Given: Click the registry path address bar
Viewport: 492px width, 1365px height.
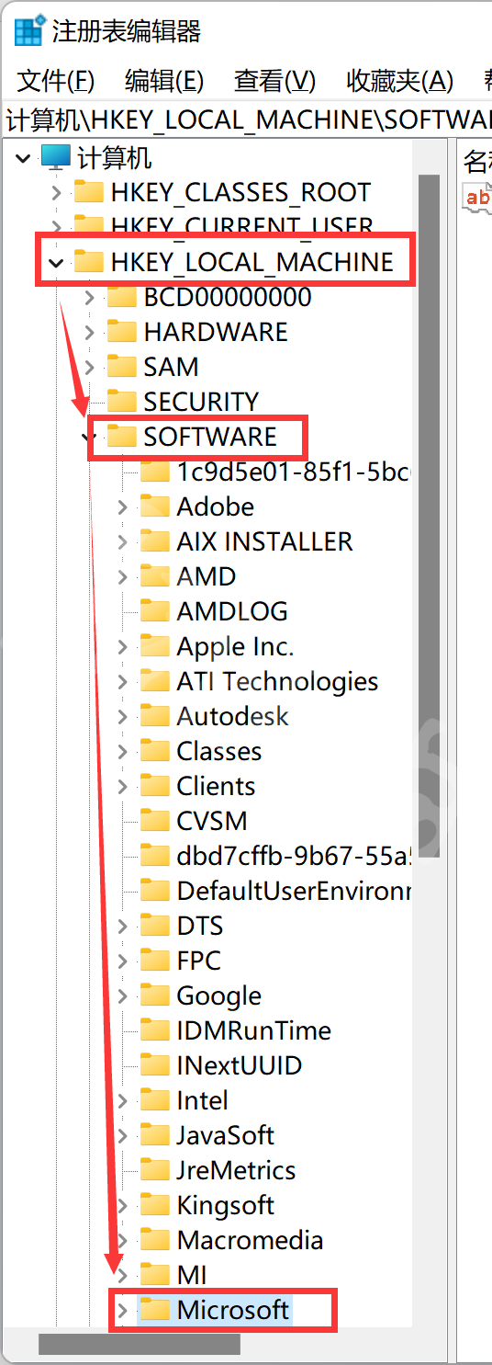Looking at the screenshot, I should (246, 119).
